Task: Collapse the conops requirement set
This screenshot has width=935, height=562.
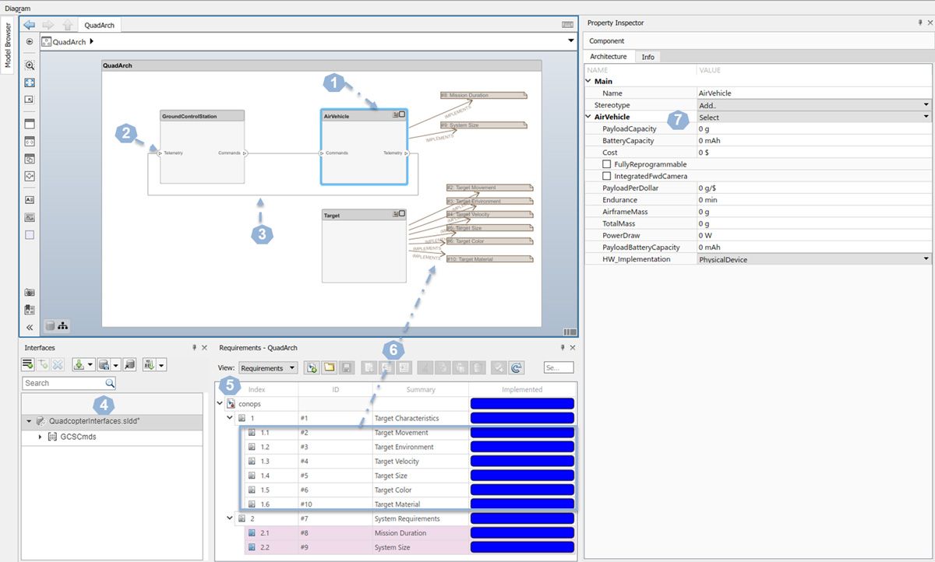Action: pyautogui.click(x=220, y=403)
